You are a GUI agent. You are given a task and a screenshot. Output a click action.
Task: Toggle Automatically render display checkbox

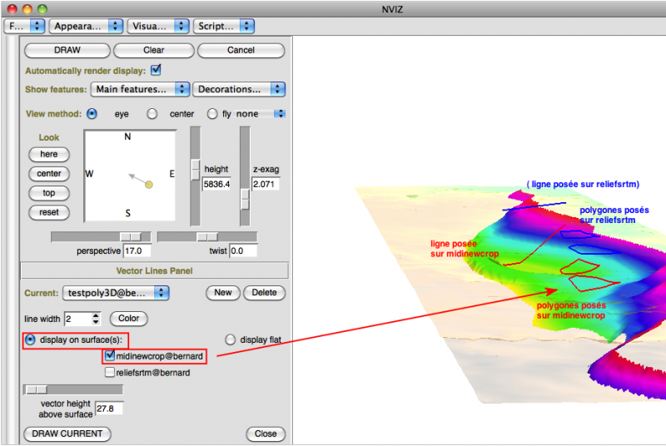156,70
